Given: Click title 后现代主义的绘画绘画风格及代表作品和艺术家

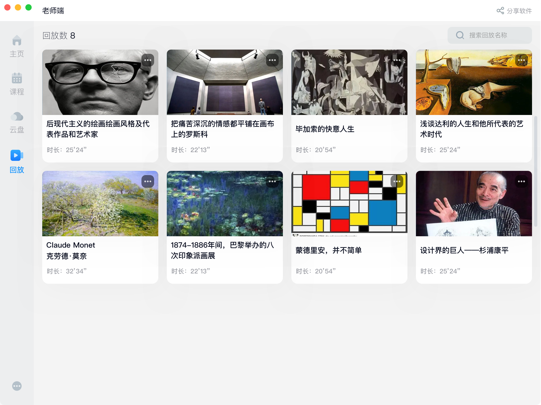Looking at the screenshot, I should (98, 129).
